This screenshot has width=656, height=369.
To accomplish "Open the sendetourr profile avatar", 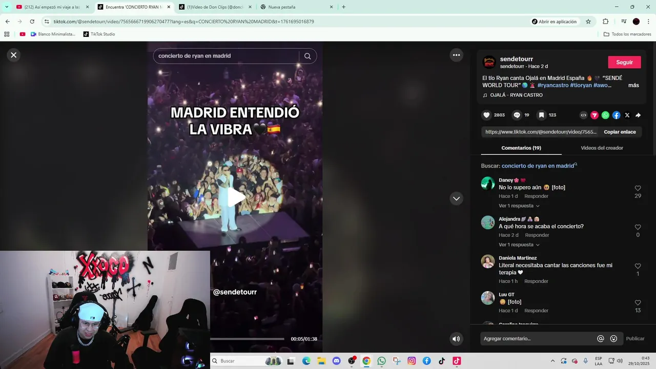I will [x=489, y=63].
